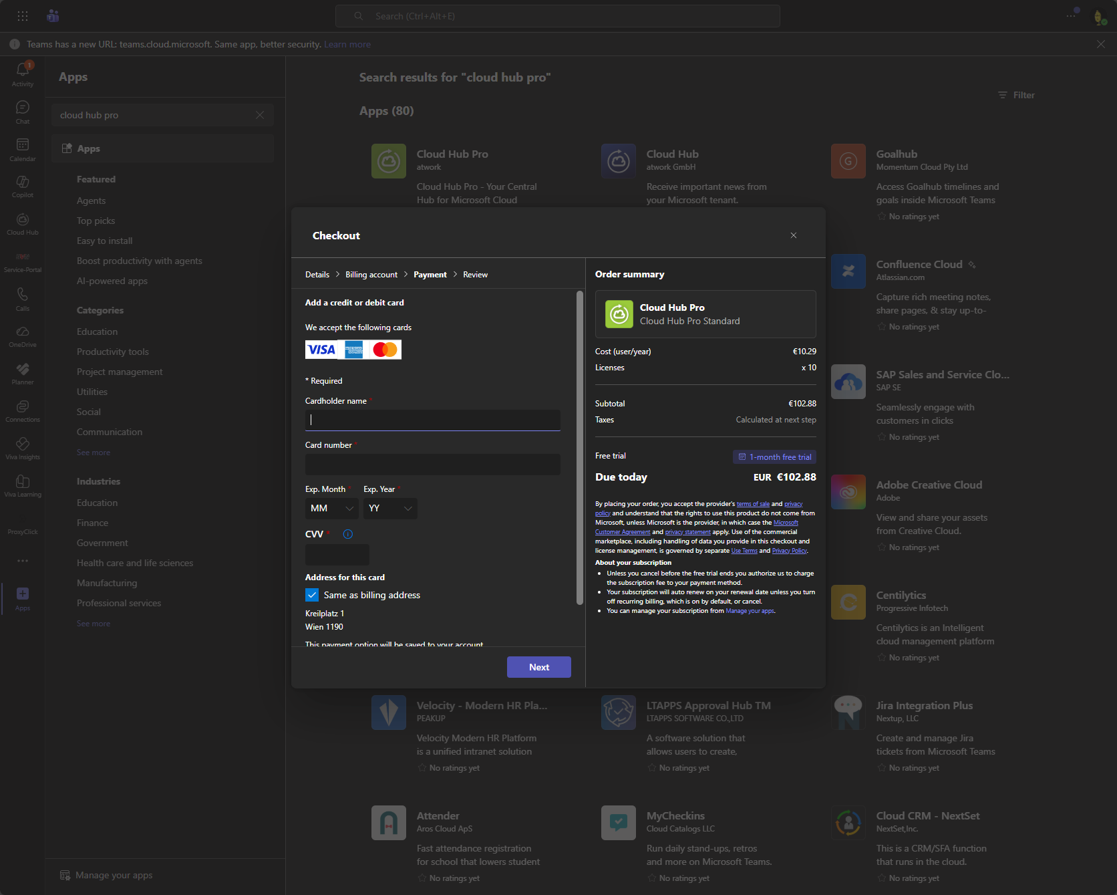
Task: Open 'Easy to install' apps list
Action: pos(105,241)
